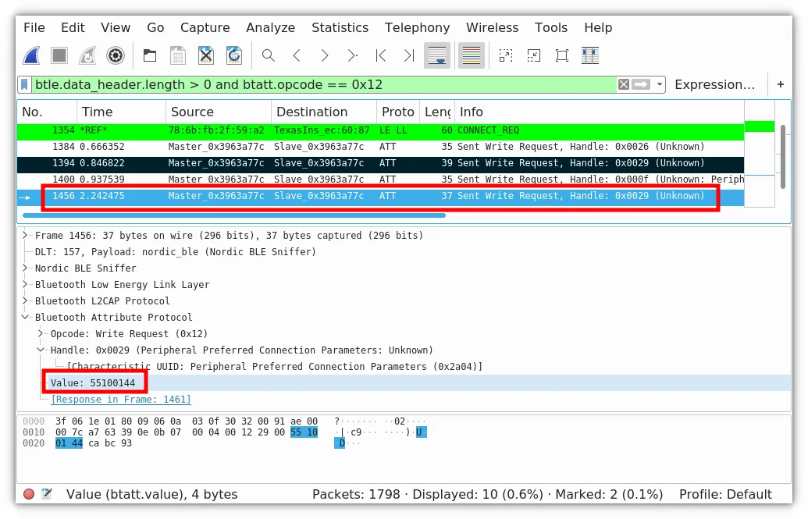Open the Wireless menu
Image resolution: width=808 pixels, height=519 pixels.
[x=492, y=28]
